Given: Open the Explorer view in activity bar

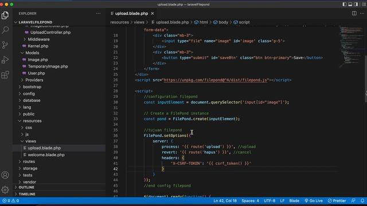Looking at the screenshot, I should point(5,15).
